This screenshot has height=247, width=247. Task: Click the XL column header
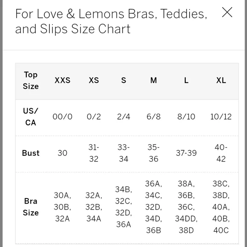click(x=221, y=80)
